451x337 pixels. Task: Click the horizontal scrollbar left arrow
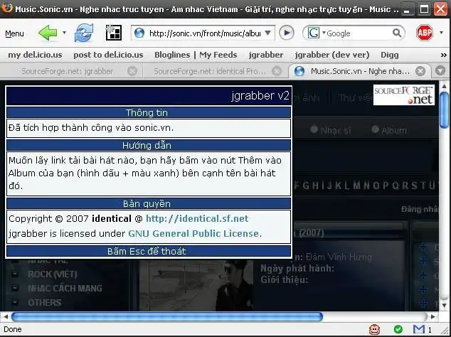point(6,316)
